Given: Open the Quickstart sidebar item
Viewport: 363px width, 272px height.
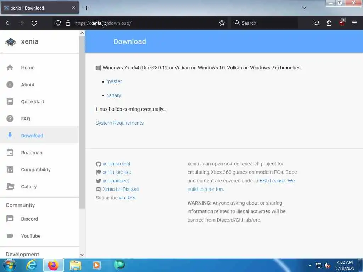Looking at the screenshot, I should (x=33, y=102).
